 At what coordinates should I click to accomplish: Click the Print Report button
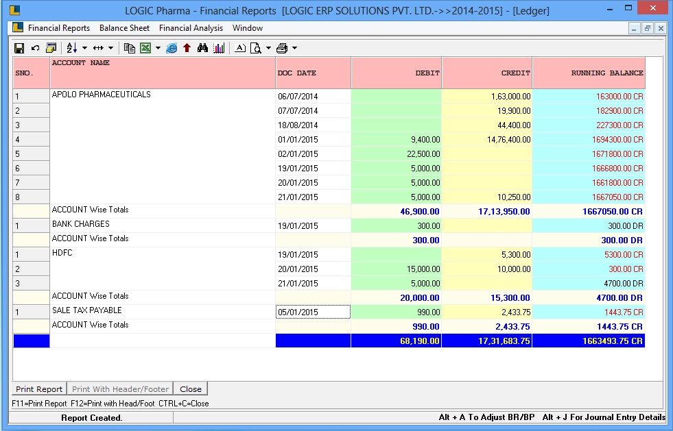(x=38, y=389)
